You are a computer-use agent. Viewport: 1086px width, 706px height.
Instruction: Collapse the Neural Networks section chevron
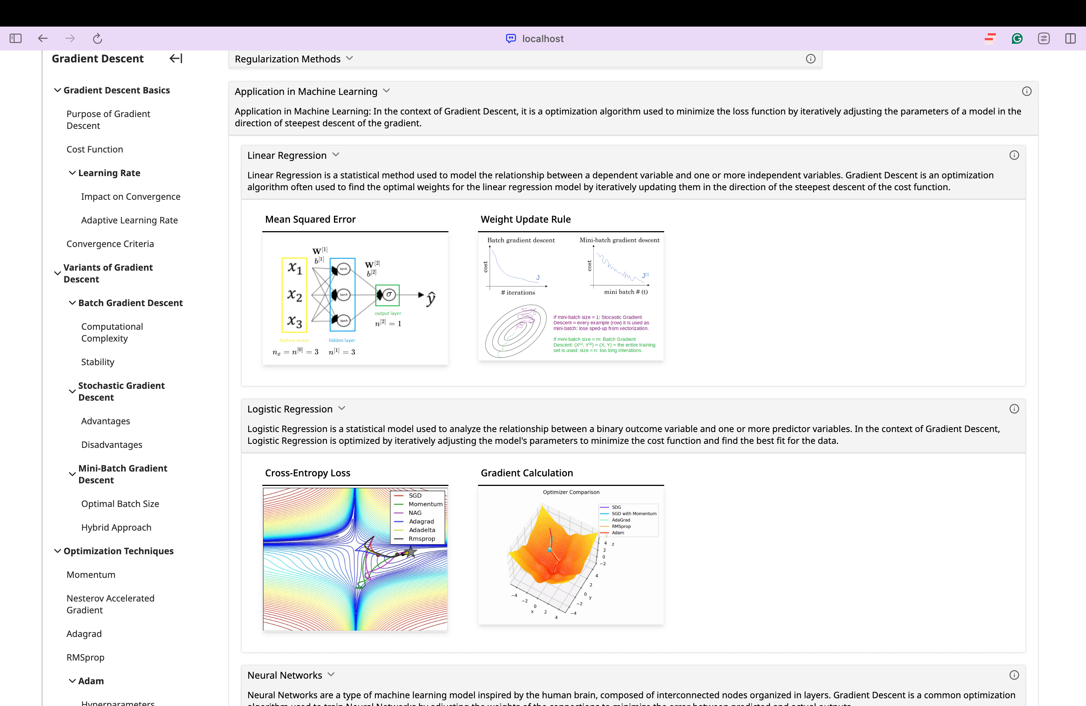(x=331, y=675)
